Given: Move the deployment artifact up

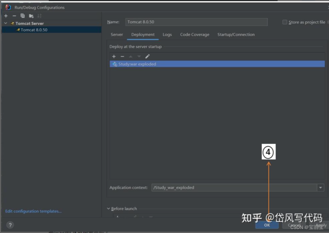Looking at the screenshot, I should (131, 56).
